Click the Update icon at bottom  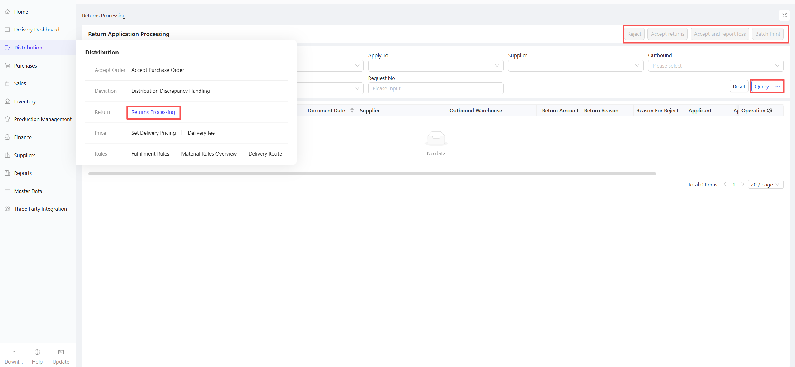click(x=61, y=352)
